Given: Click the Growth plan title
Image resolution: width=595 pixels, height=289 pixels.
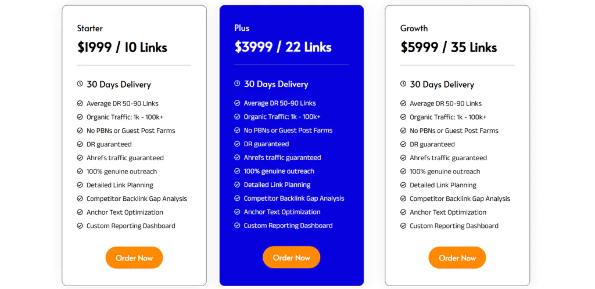Looking at the screenshot, I should (414, 28).
